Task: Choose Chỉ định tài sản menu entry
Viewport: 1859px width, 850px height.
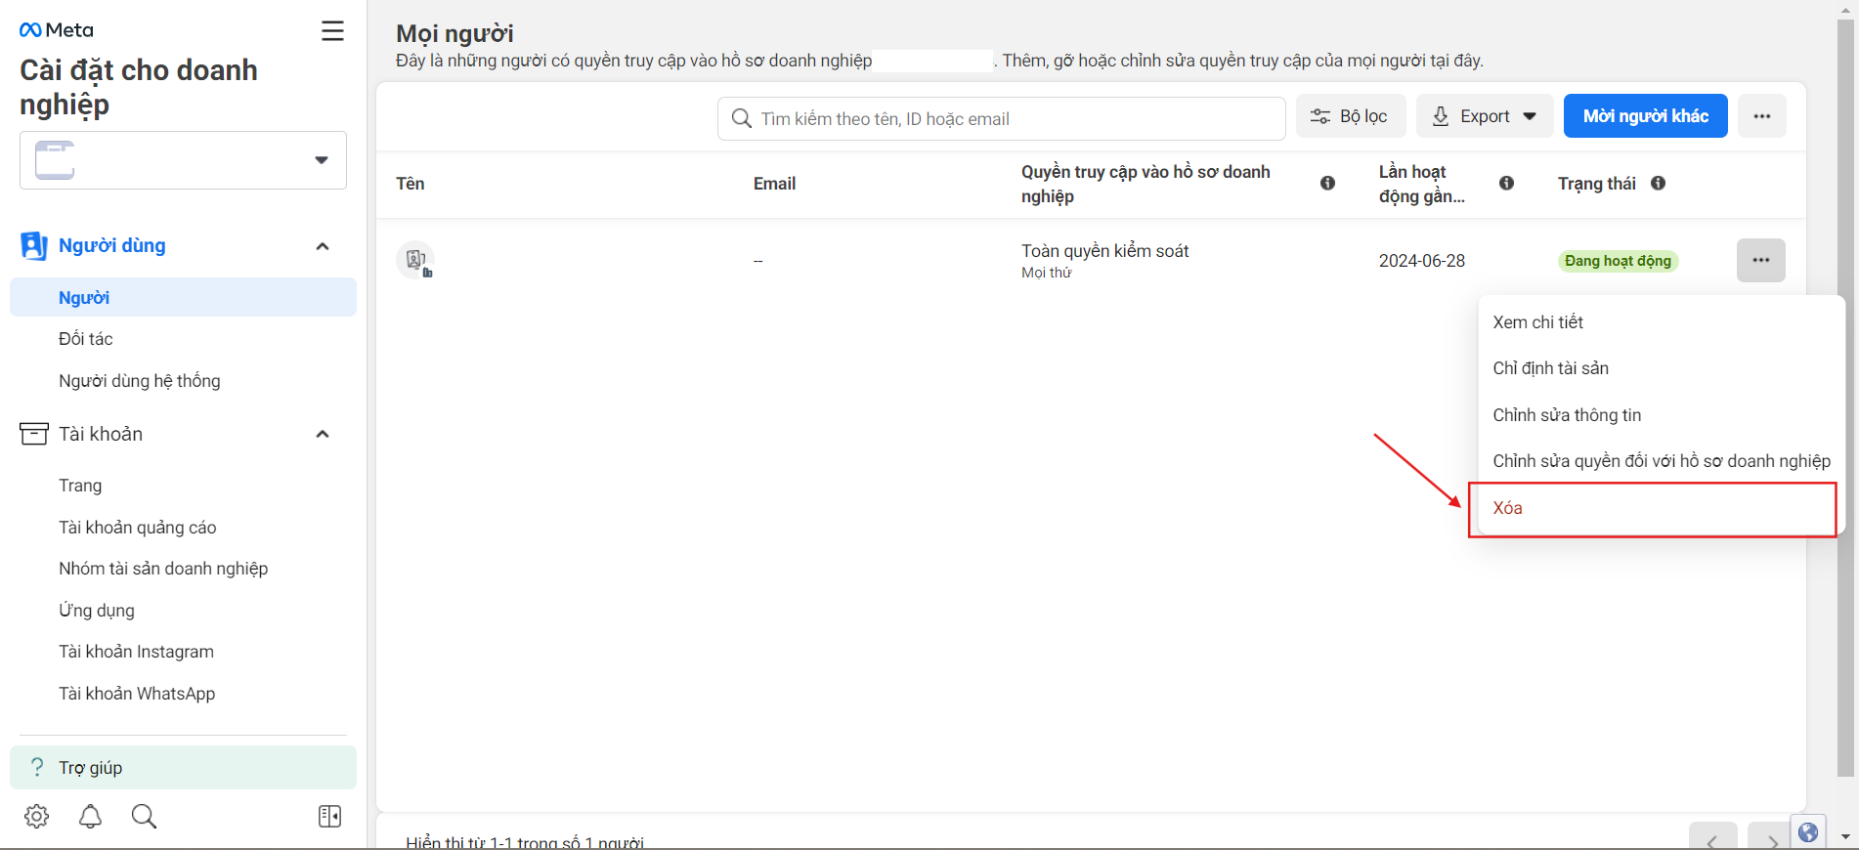Action: click(x=1550, y=368)
